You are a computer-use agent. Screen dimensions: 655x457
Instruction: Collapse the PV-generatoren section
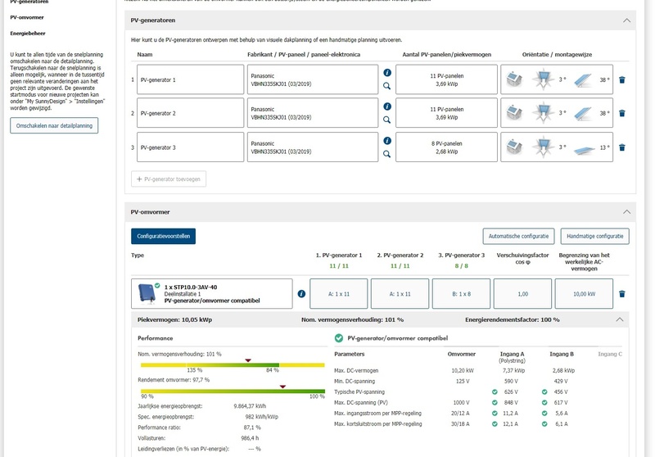click(626, 20)
